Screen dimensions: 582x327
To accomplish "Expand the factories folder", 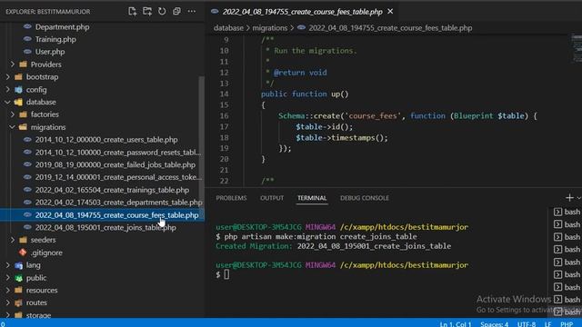I will [x=45, y=114].
